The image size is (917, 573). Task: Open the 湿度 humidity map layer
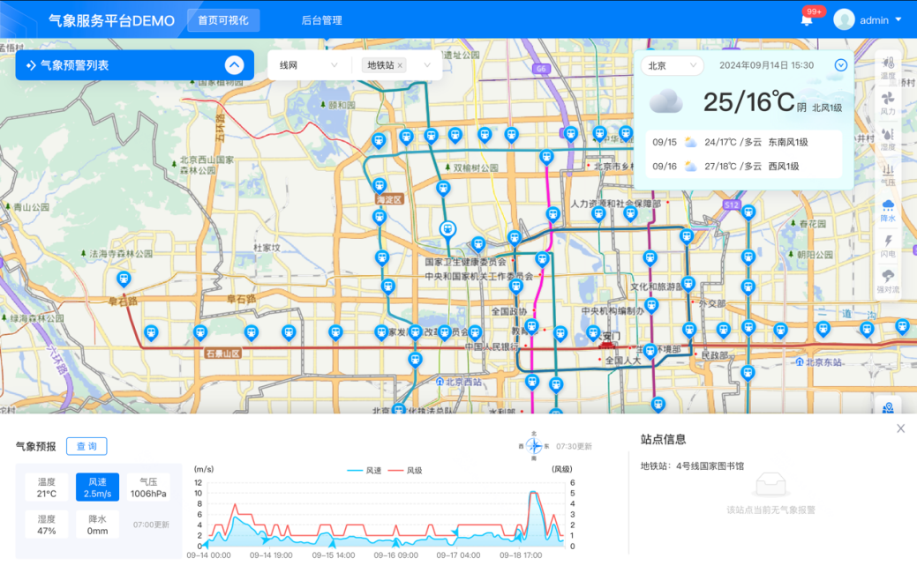point(888,139)
